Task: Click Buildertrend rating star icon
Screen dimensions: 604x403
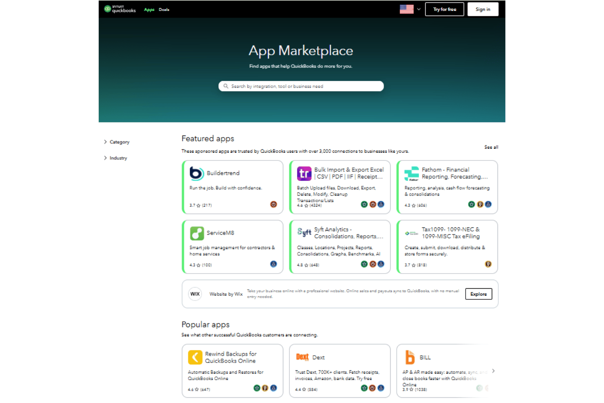Action: [x=199, y=205]
